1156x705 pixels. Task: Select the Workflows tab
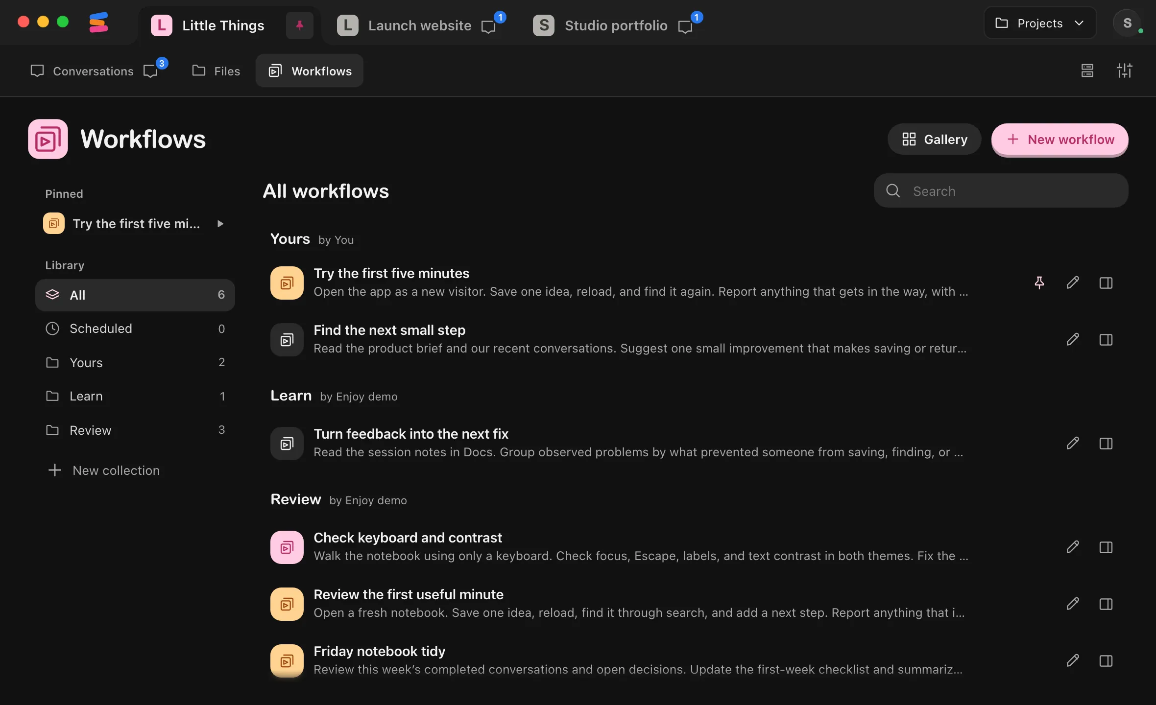310,71
